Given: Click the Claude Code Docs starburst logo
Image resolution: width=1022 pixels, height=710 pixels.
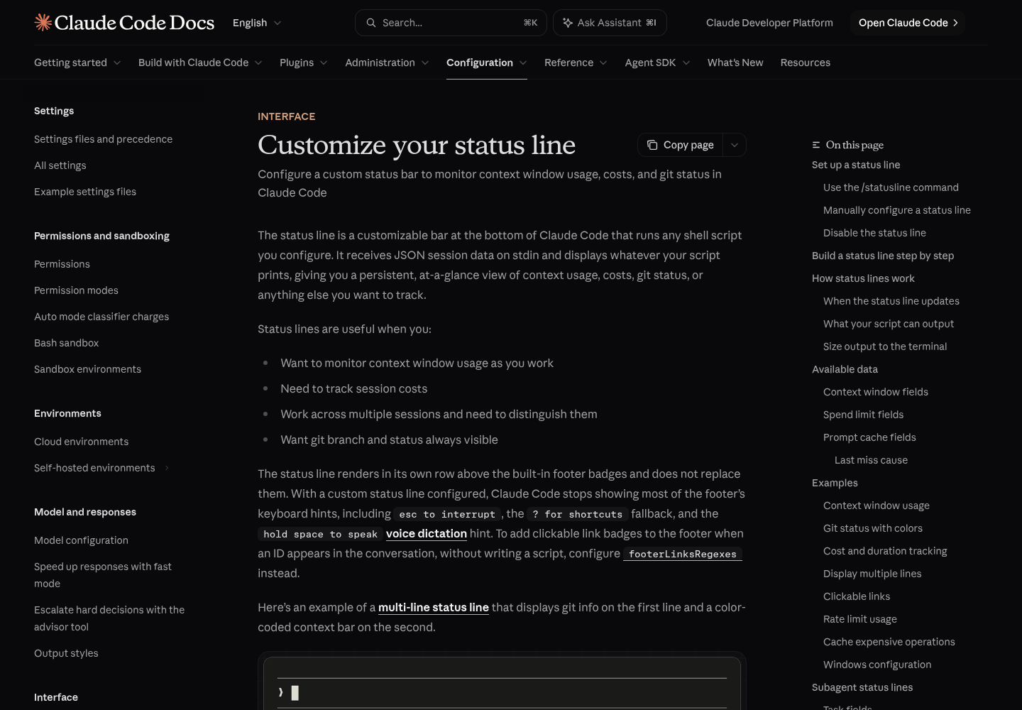Looking at the screenshot, I should pos(43,23).
